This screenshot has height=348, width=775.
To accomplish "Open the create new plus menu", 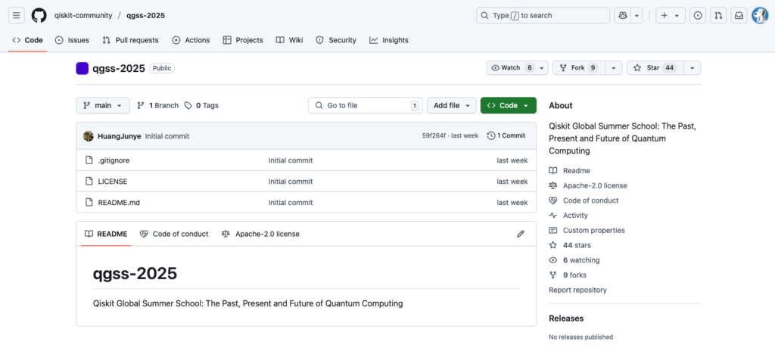I will point(671,15).
